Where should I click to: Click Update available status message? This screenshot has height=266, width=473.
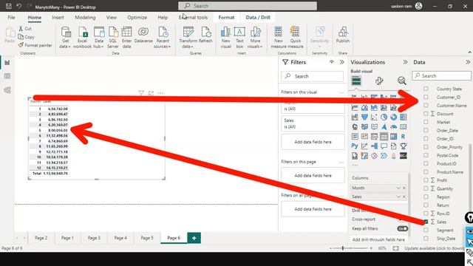435,248
